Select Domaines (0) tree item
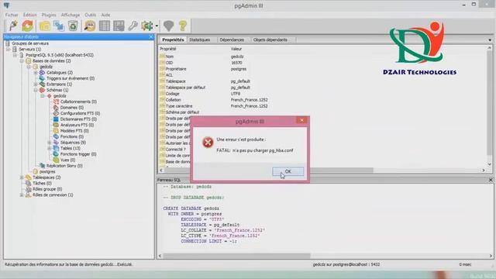The width and height of the screenshot is (496, 279). click(71, 108)
